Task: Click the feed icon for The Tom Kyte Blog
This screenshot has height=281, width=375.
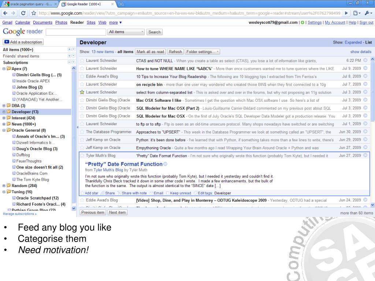Action: point(14,179)
